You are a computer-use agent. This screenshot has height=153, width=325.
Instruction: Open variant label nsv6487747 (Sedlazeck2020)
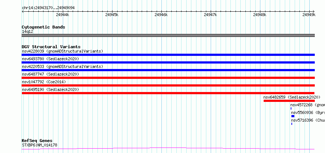tap(50, 74)
